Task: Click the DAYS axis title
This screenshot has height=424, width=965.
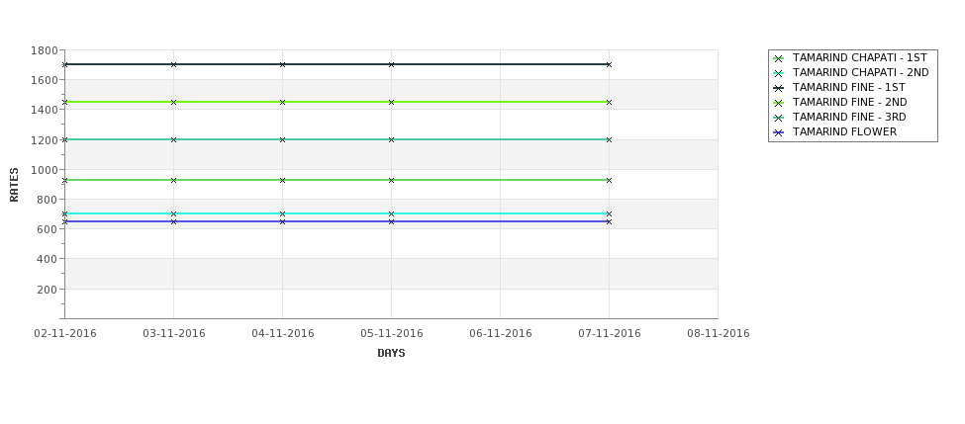Action: [x=391, y=354]
